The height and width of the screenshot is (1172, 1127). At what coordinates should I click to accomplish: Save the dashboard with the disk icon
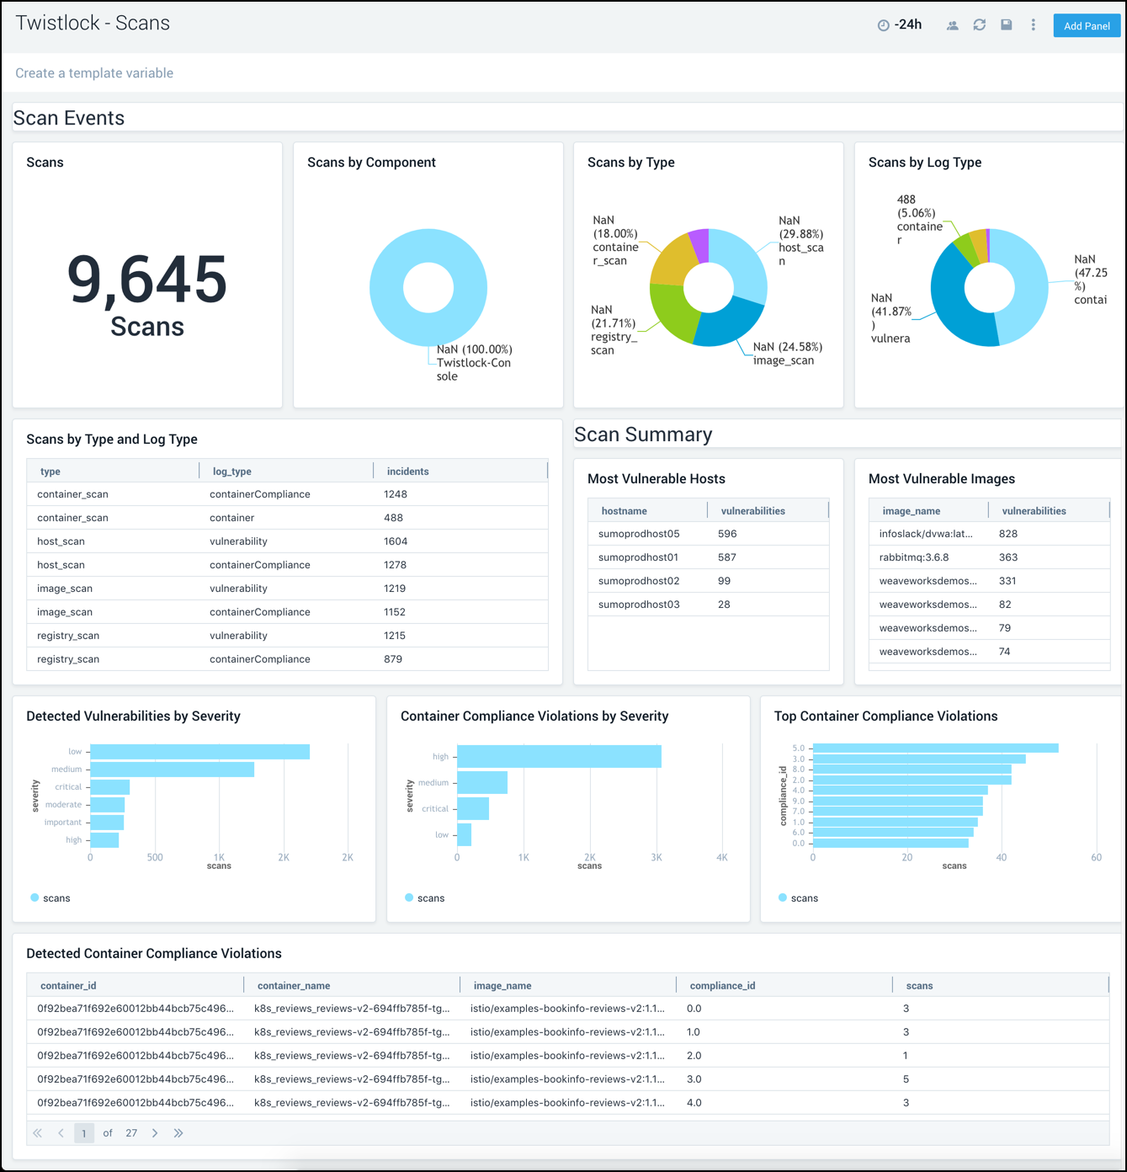pyautogui.click(x=1006, y=25)
